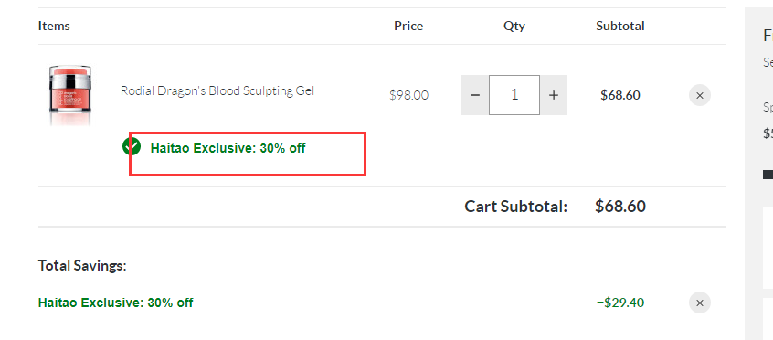Viewport: 773px width, 340px height.
Task: Click the item subtotal $68.60 in the product row
Action: click(620, 95)
